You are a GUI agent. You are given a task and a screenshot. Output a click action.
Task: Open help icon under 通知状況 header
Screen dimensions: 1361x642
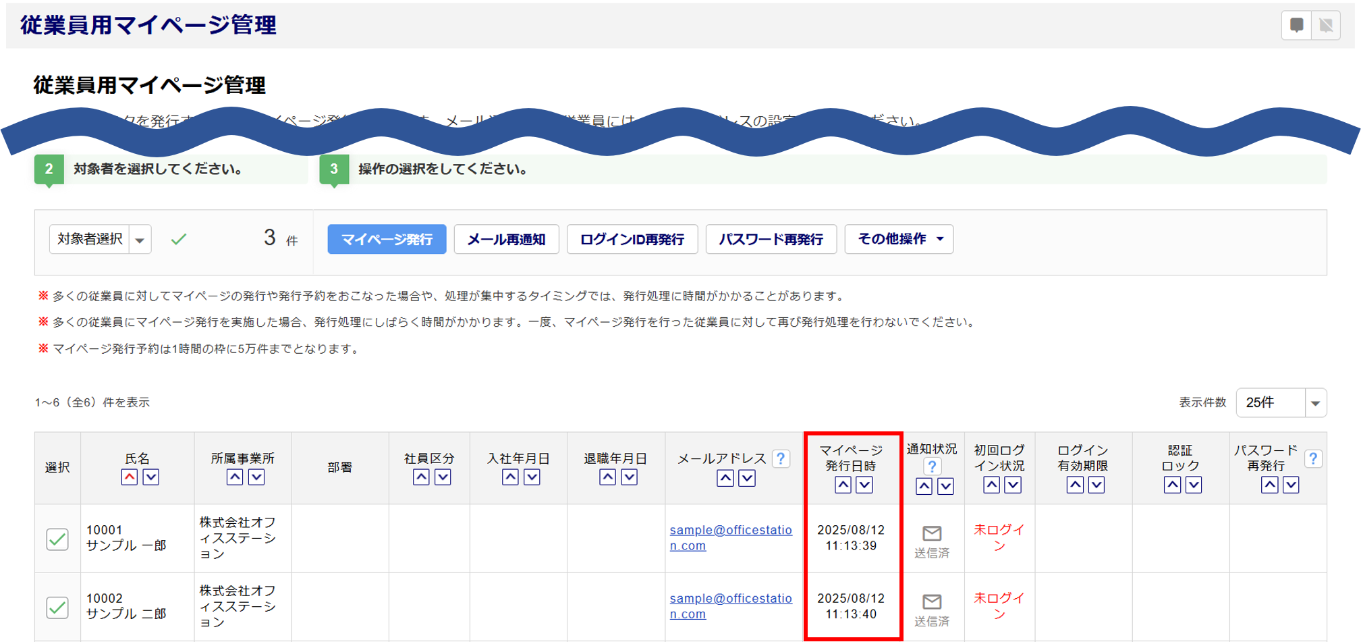932,466
